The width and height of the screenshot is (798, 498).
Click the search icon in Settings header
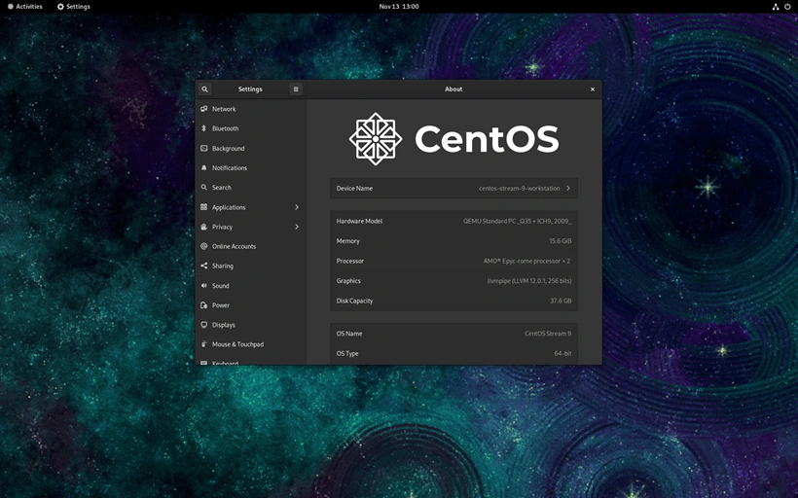(x=204, y=89)
